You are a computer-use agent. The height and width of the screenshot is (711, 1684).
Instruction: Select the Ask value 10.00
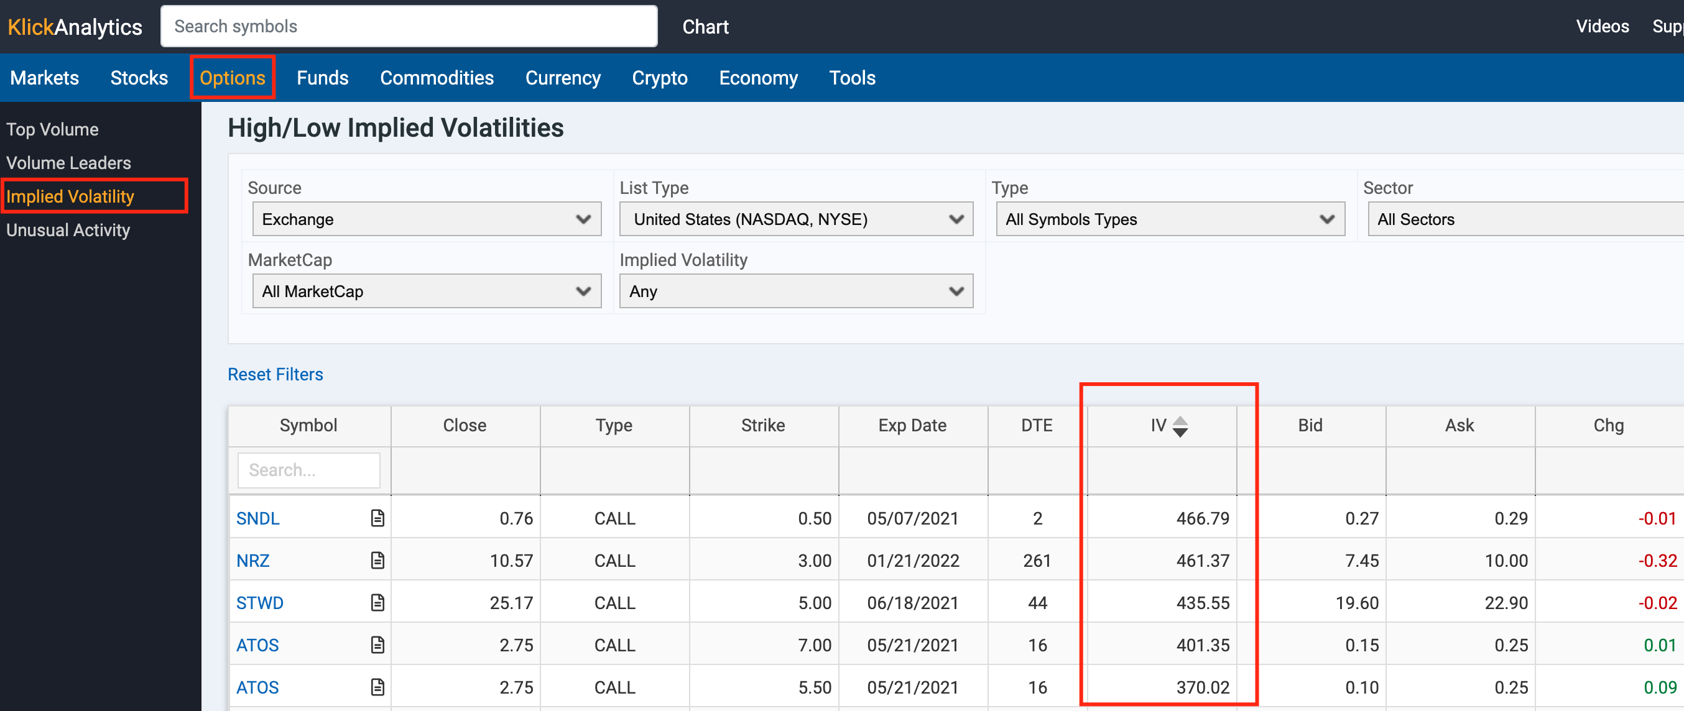click(x=1506, y=561)
